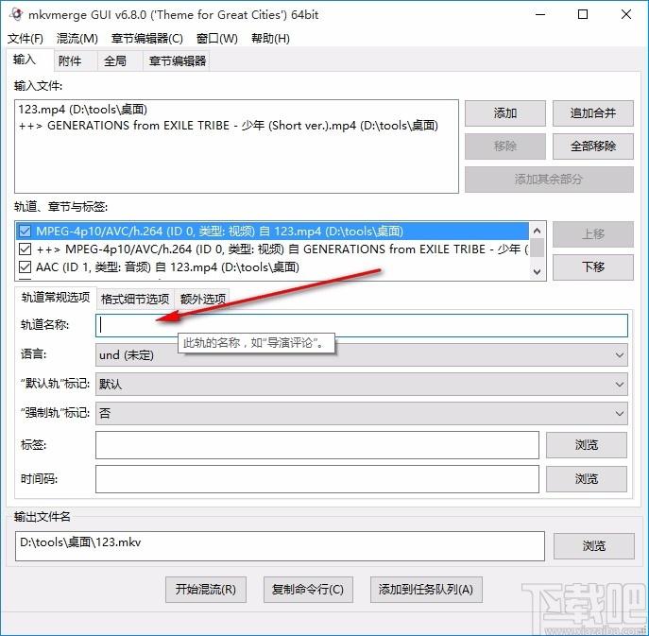
Task: Click the mkvmerge app icon in the title bar
Action: [16, 14]
